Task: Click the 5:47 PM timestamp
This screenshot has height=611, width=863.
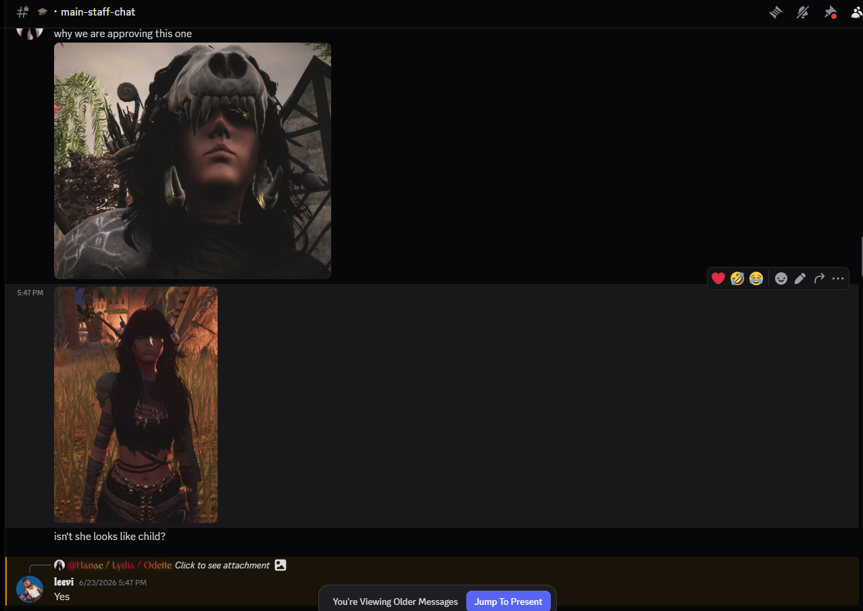Action: pyautogui.click(x=30, y=293)
